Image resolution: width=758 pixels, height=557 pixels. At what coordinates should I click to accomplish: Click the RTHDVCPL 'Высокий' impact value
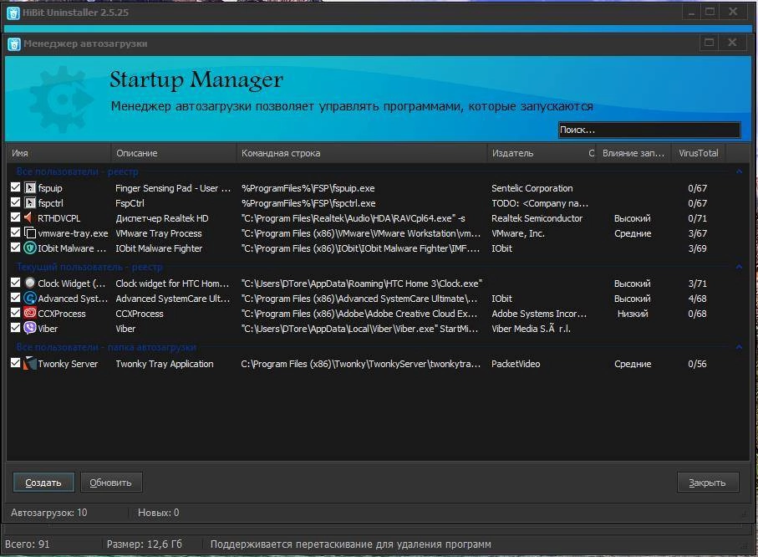tap(633, 218)
